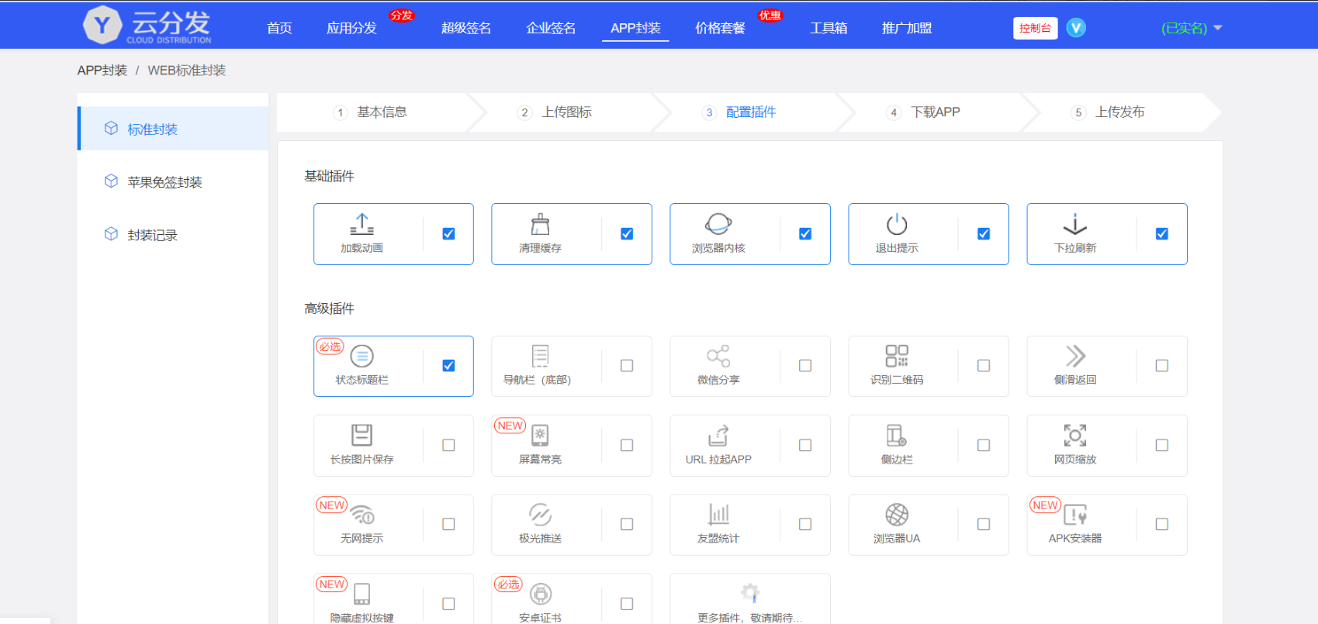Uncheck the 浏览器内核 checkbox
Screen dimensions: 1318x624
tap(805, 233)
